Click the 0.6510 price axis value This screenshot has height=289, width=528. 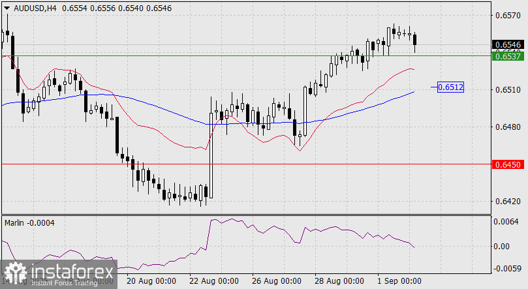coord(508,90)
